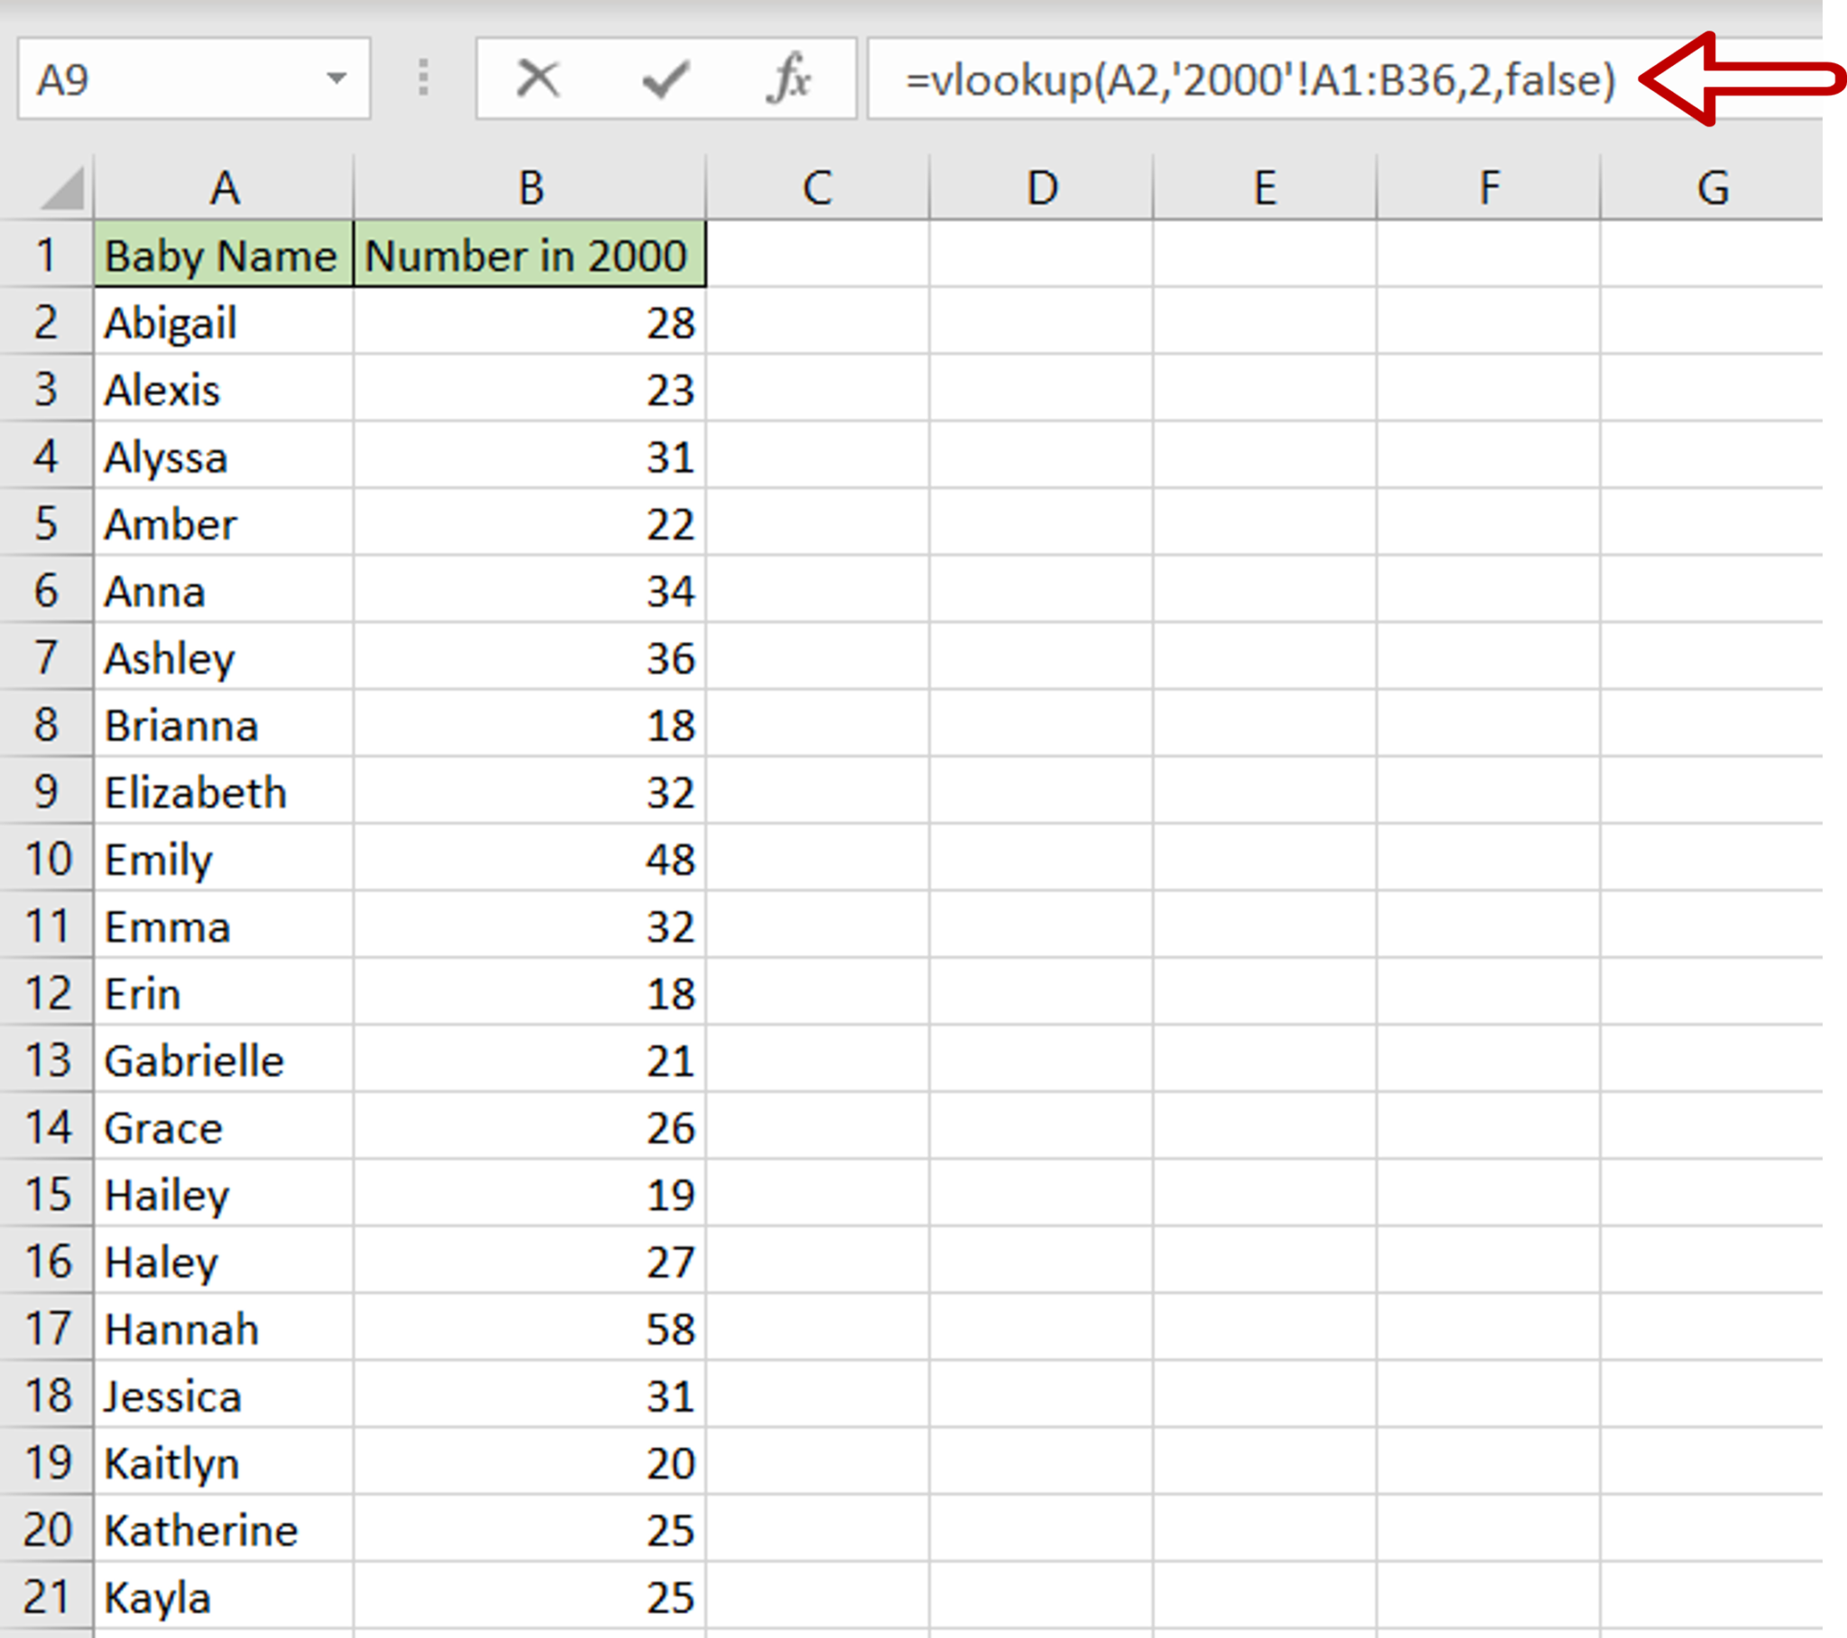Click the Baby Name header cell
The width and height of the screenshot is (1847, 1638).
(222, 256)
